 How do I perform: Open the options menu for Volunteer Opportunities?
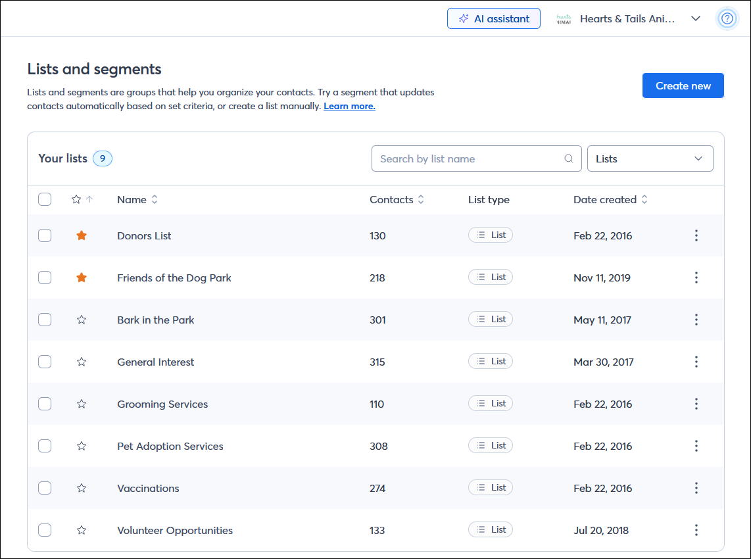[x=696, y=530]
